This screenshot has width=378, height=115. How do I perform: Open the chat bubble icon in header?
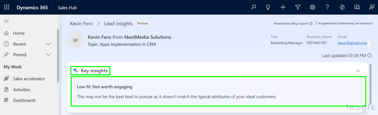point(357,7)
